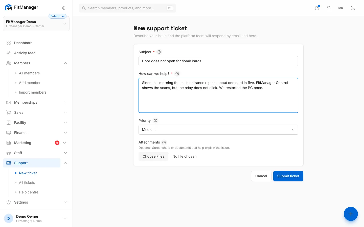Expand the Sales section

65,112
